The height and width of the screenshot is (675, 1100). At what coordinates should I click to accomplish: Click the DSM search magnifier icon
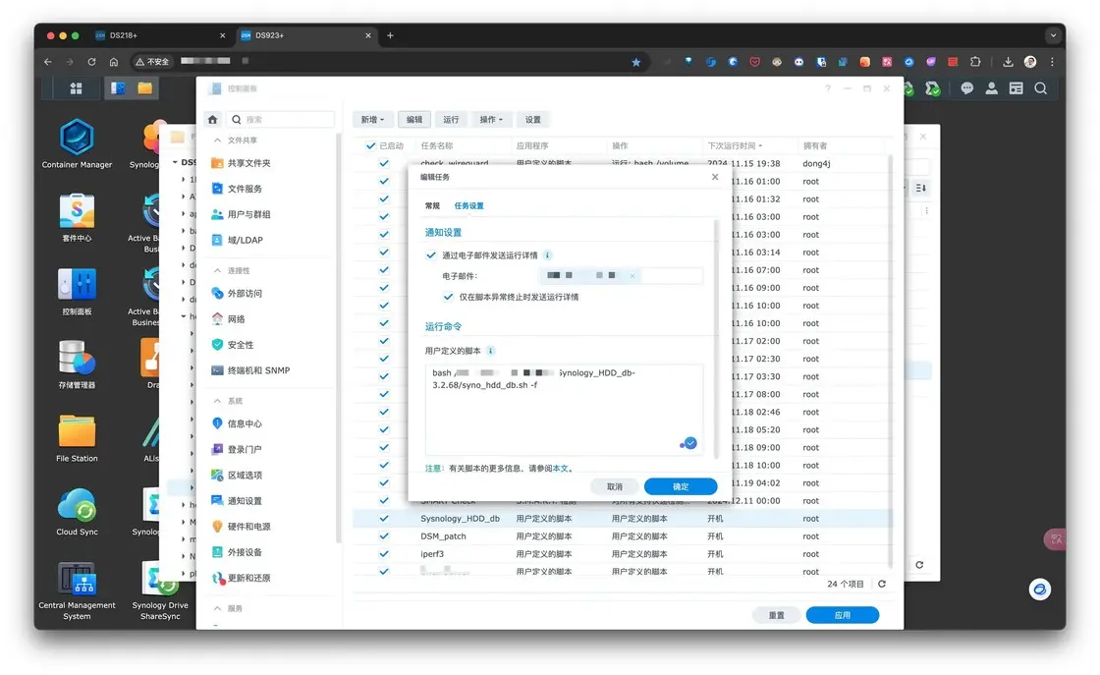(x=1040, y=88)
